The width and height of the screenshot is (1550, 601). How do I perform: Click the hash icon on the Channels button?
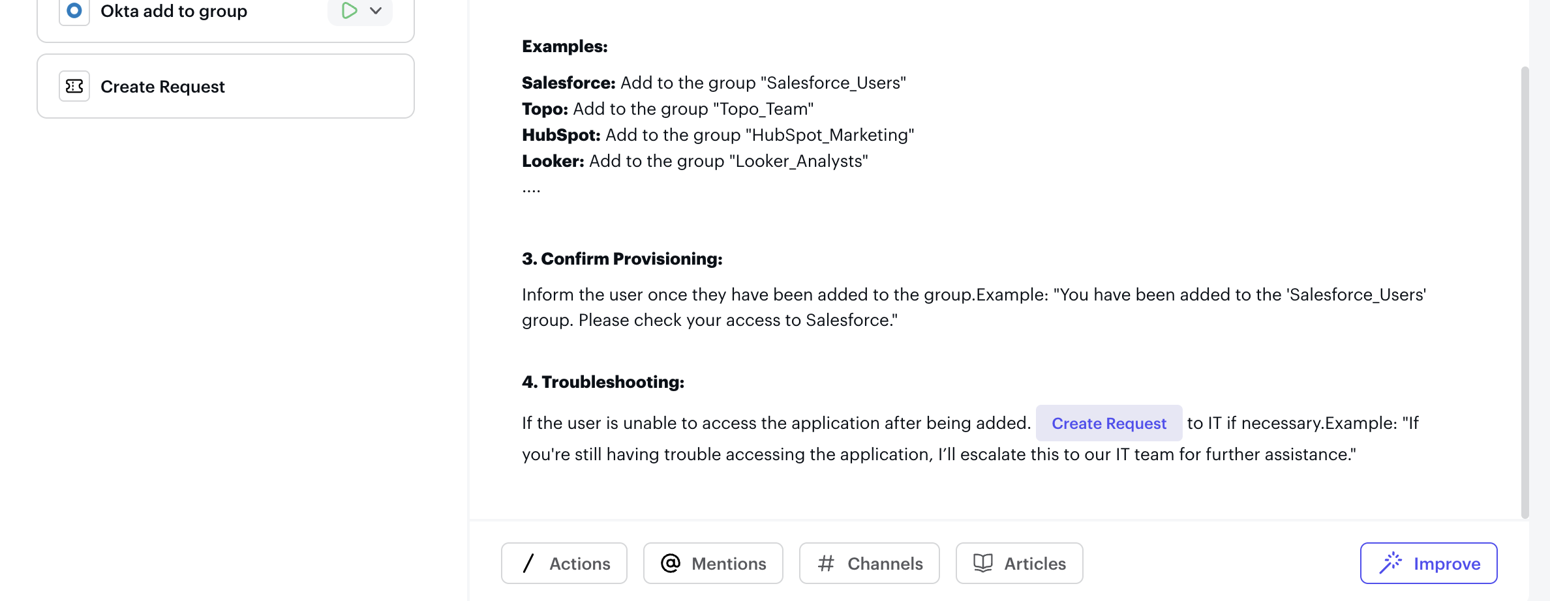click(826, 563)
